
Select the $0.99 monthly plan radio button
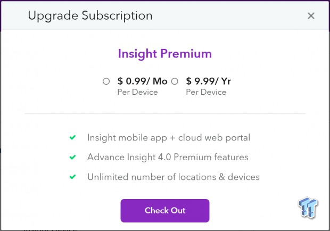(x=106, y=81)
